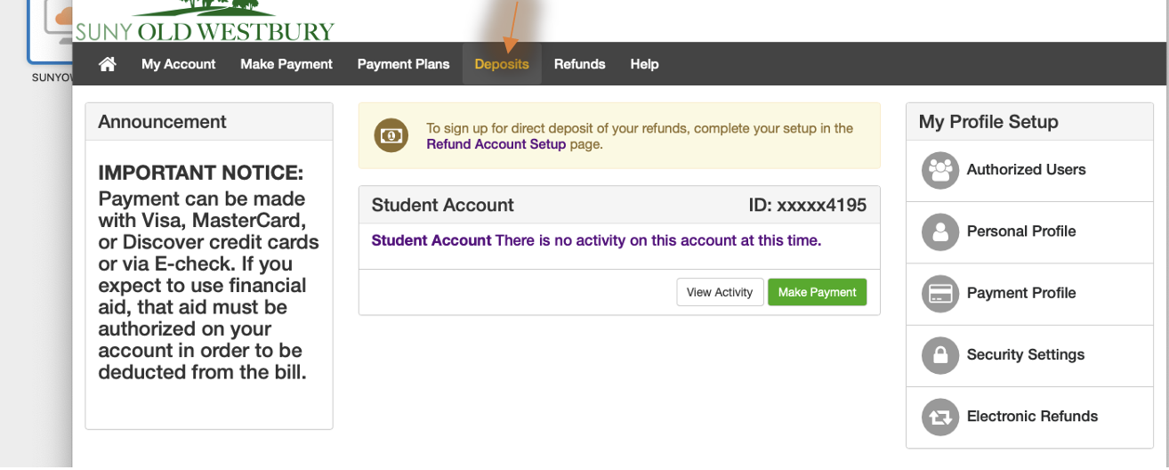Open Security Settings from profile setup
This screenshot has height=470, width=1169.
tap(1025, 355)
